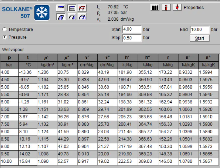Click the 'SOLKANE 507' title text
This screenshot has width=220, height=168.
tap(17, 12)
